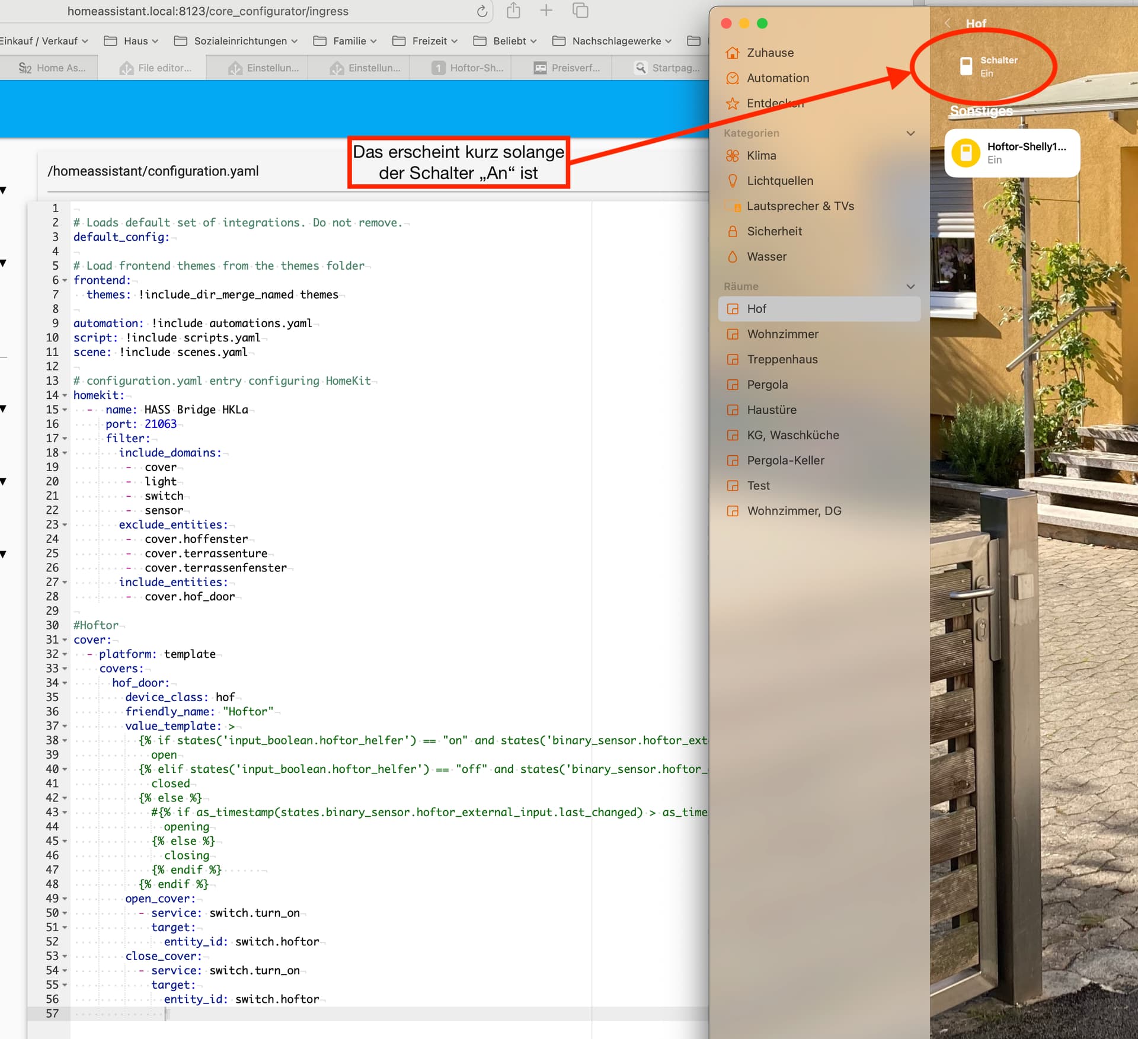Select the Klima category
This screenshot has width=1138, height=1039.
[761, 156]
